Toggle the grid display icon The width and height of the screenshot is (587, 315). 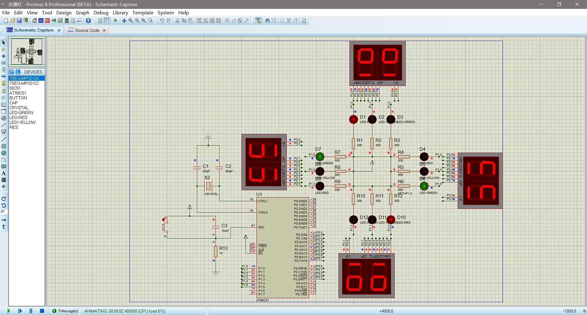coord(107,20)
